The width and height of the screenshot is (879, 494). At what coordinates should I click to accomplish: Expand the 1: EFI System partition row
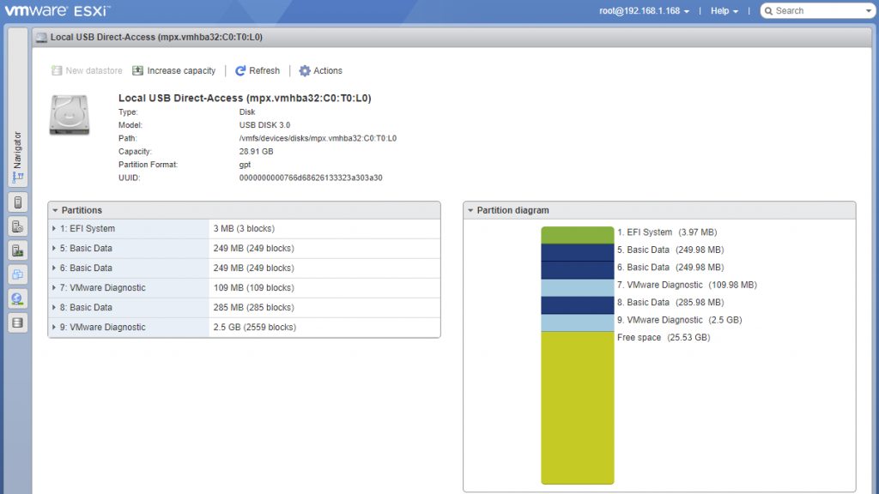[54, 229]
